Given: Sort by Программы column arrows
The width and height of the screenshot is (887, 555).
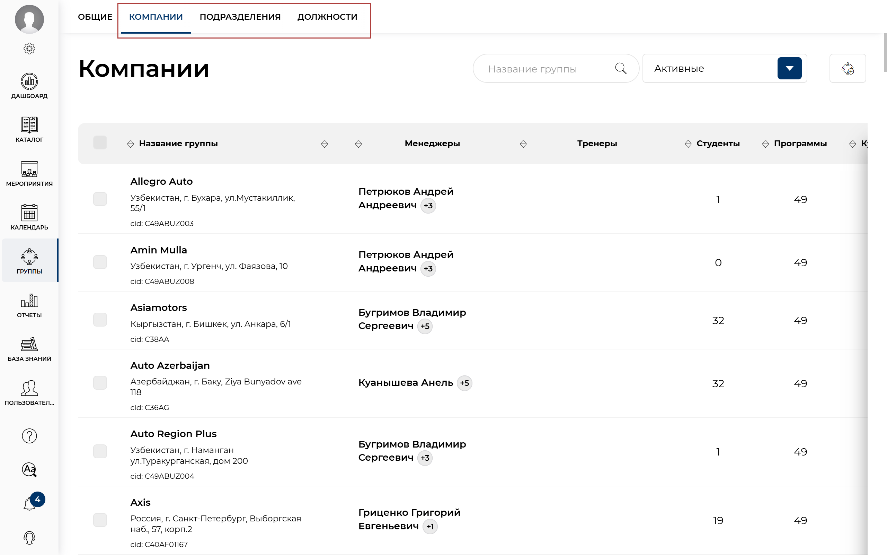Looking at the screenshot, I should pos(765,144).
